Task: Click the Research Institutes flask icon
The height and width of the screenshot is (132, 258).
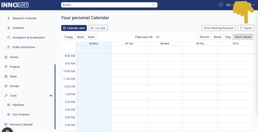Action: pos(9,18)
